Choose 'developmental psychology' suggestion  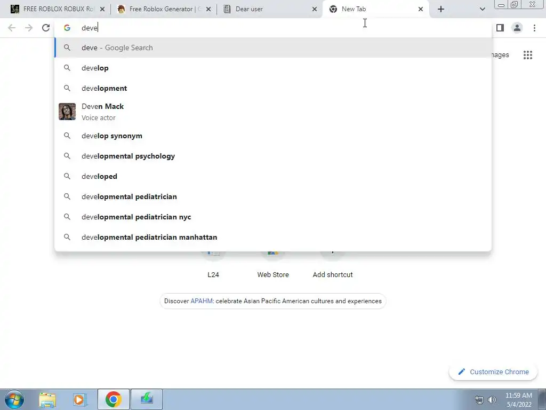pyautogui.click(x=273, y=156)
